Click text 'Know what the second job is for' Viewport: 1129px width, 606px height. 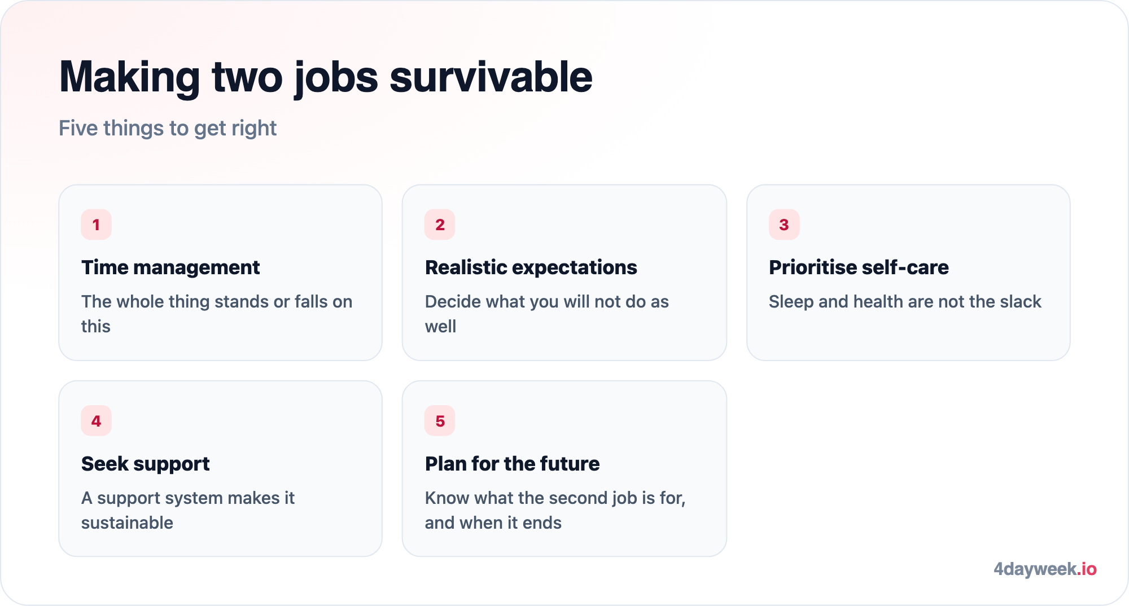[554, 498]
